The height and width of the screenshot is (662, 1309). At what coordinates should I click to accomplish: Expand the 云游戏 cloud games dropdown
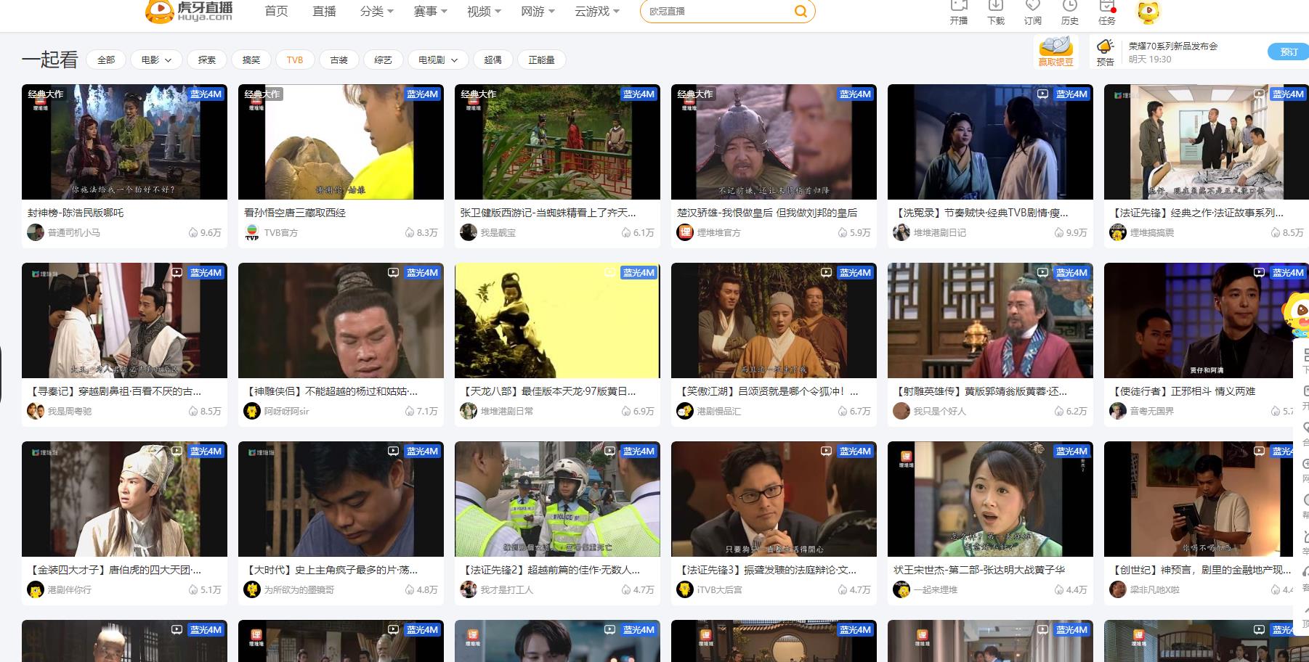pyautogui.click(x=597, y=11)
